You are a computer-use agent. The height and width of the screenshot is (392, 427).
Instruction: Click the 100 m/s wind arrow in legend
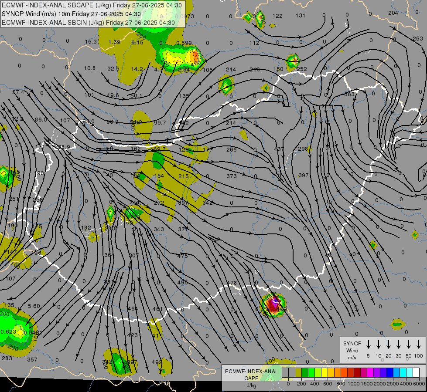419,345
